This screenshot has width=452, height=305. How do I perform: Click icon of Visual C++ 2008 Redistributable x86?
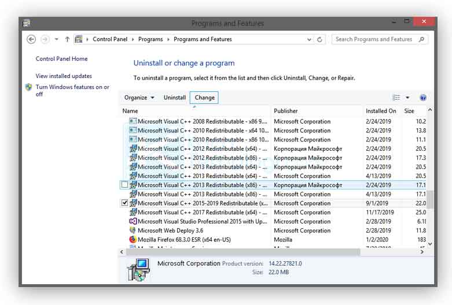click(133, 121)
